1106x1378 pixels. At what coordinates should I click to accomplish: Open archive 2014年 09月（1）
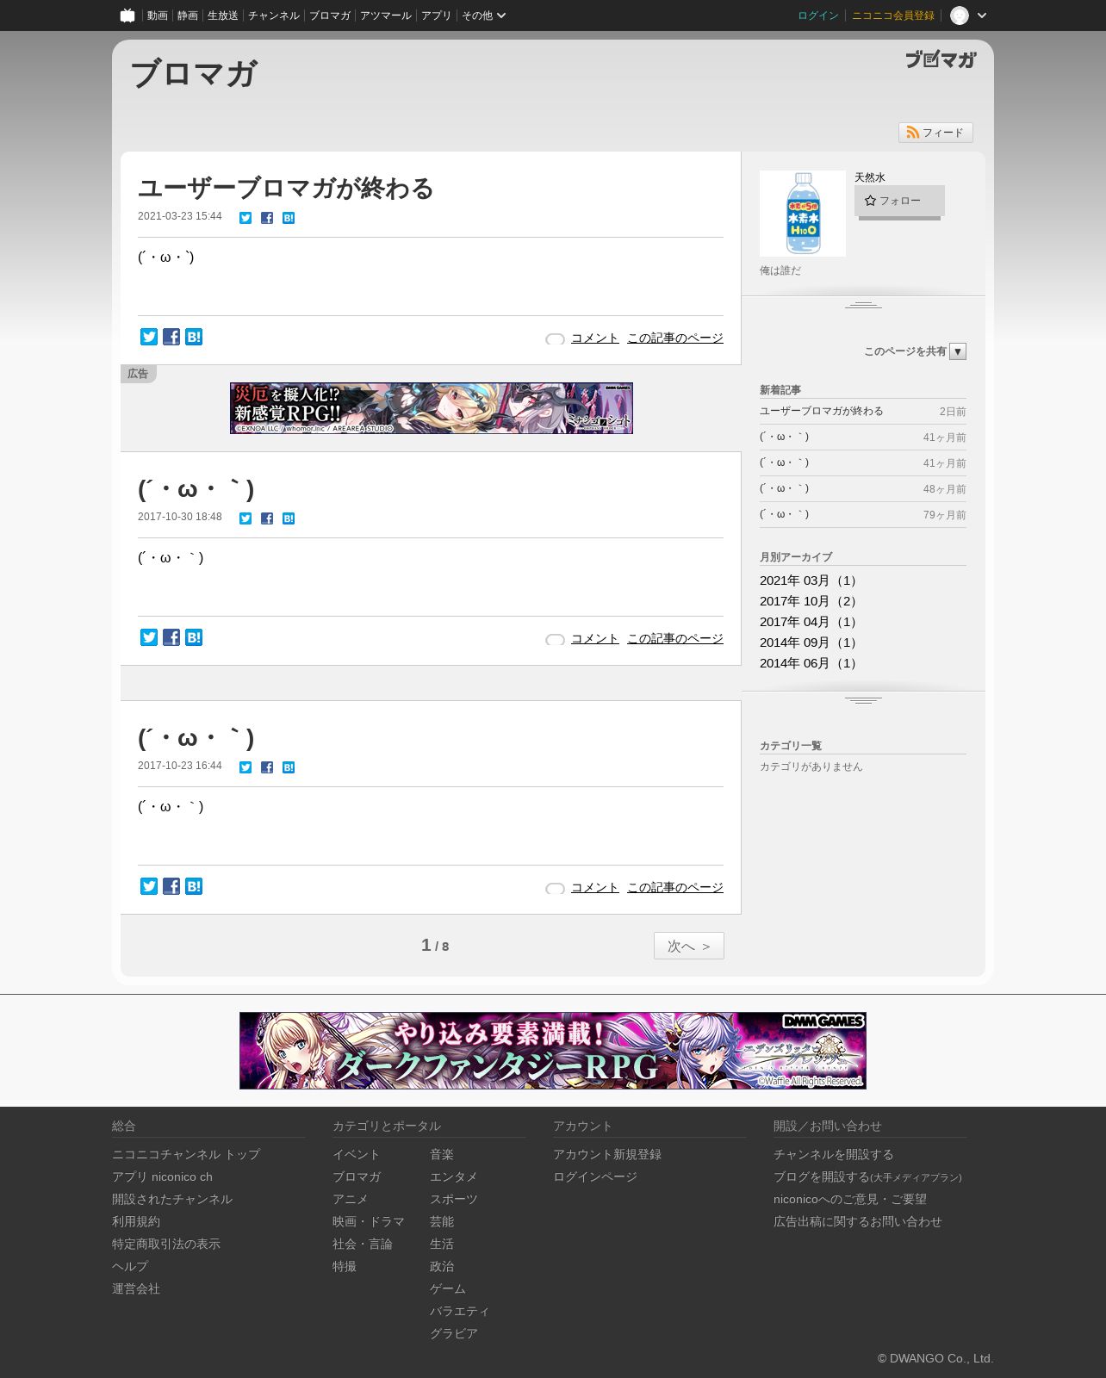point(810,642)
